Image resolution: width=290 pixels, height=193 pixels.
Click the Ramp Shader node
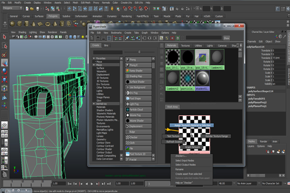[138, 70]
